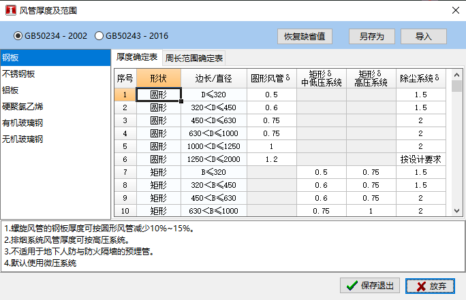Click the scrollbar up arrow in table
The width and height of the screenshot is (466, 300).
coord(456,73)
